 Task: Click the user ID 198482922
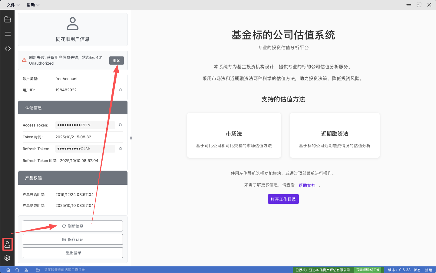pyautogui.click(x=66, y=90)
